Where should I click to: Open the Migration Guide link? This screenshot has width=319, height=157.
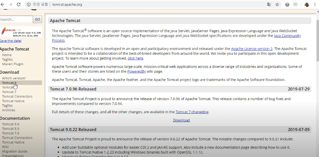pyautogui.click(x=15, y=151)
